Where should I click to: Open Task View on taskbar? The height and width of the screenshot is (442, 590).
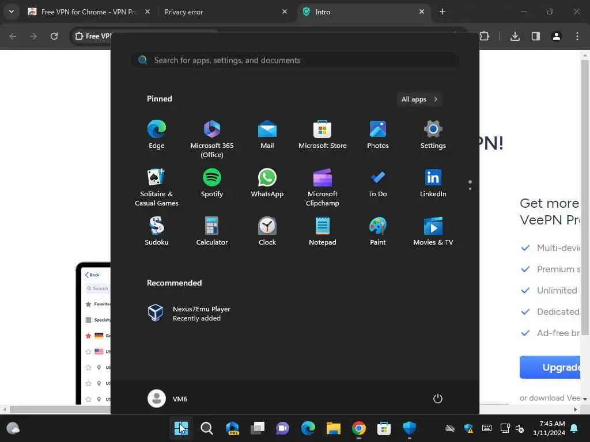(258, 428)
